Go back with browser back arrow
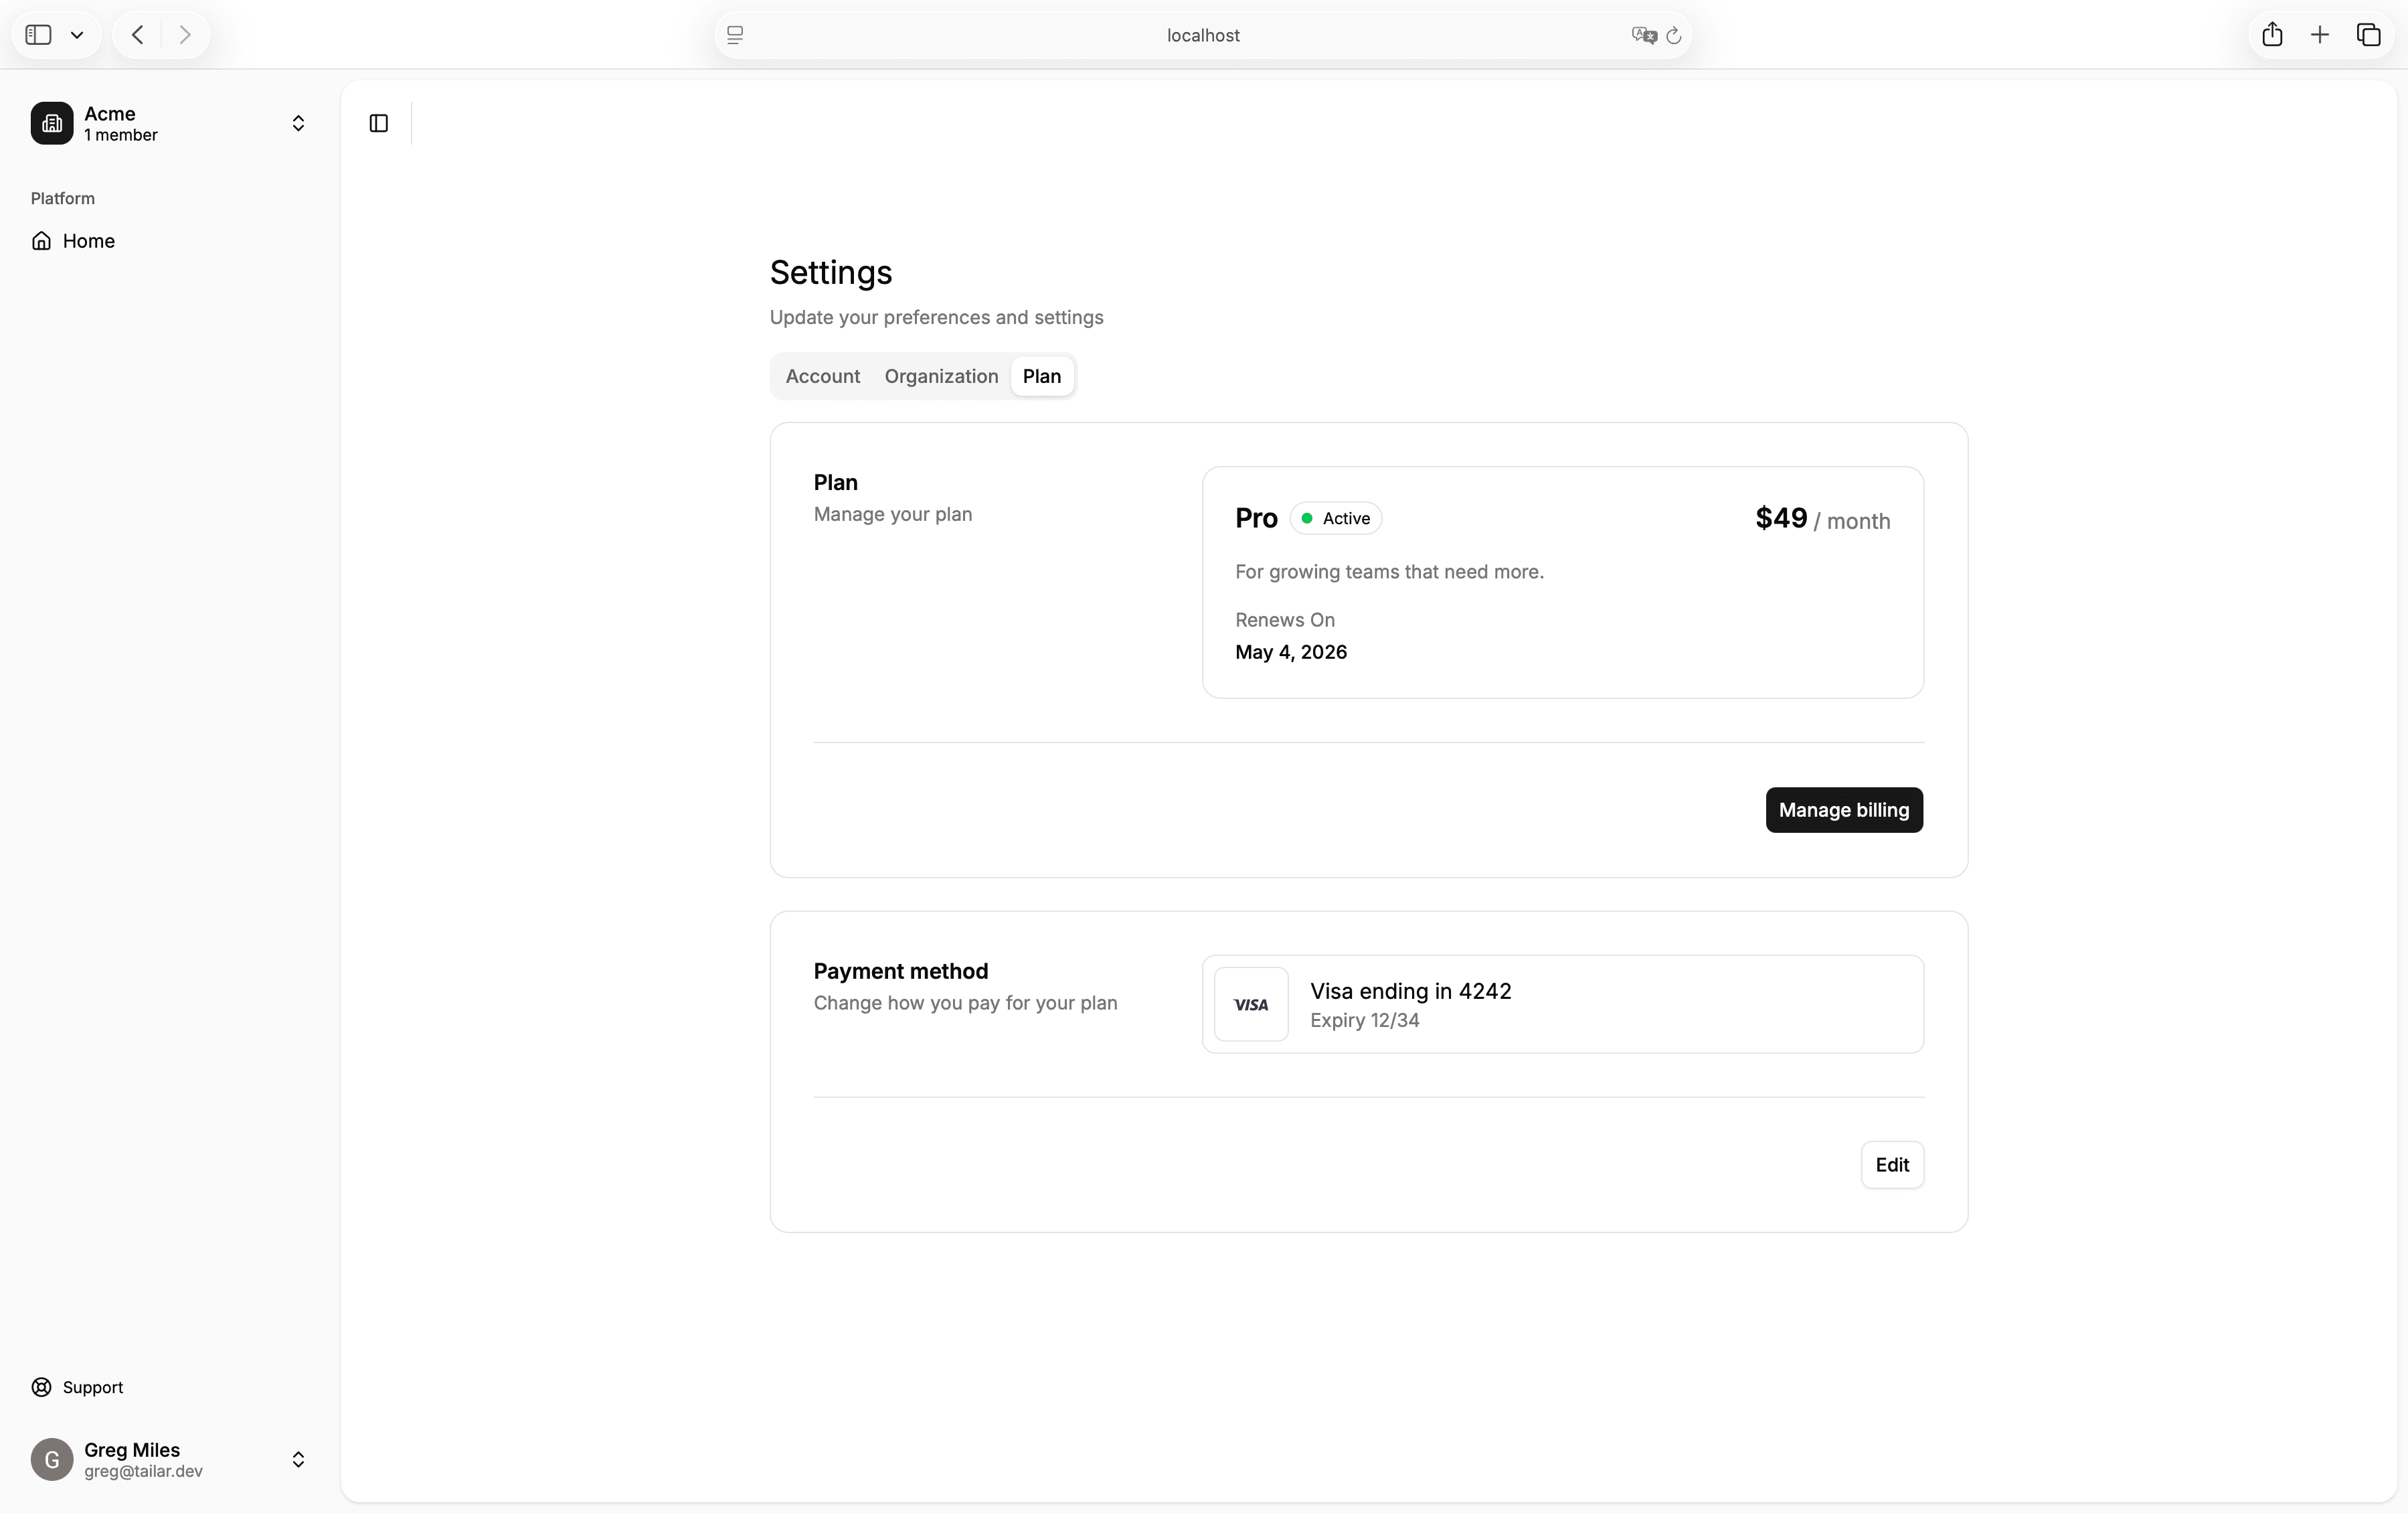Viewport: 2408px width, 1513px height. coord(138,35)
